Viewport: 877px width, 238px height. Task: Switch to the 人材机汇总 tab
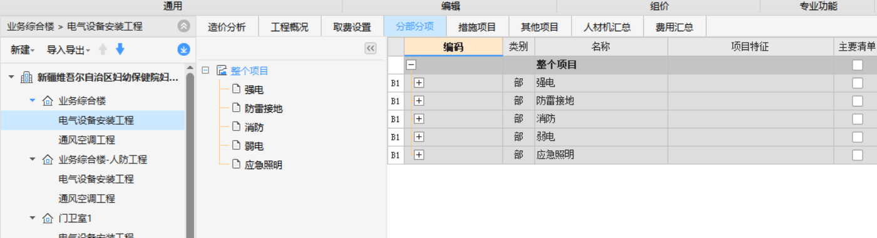pos(607,27)
